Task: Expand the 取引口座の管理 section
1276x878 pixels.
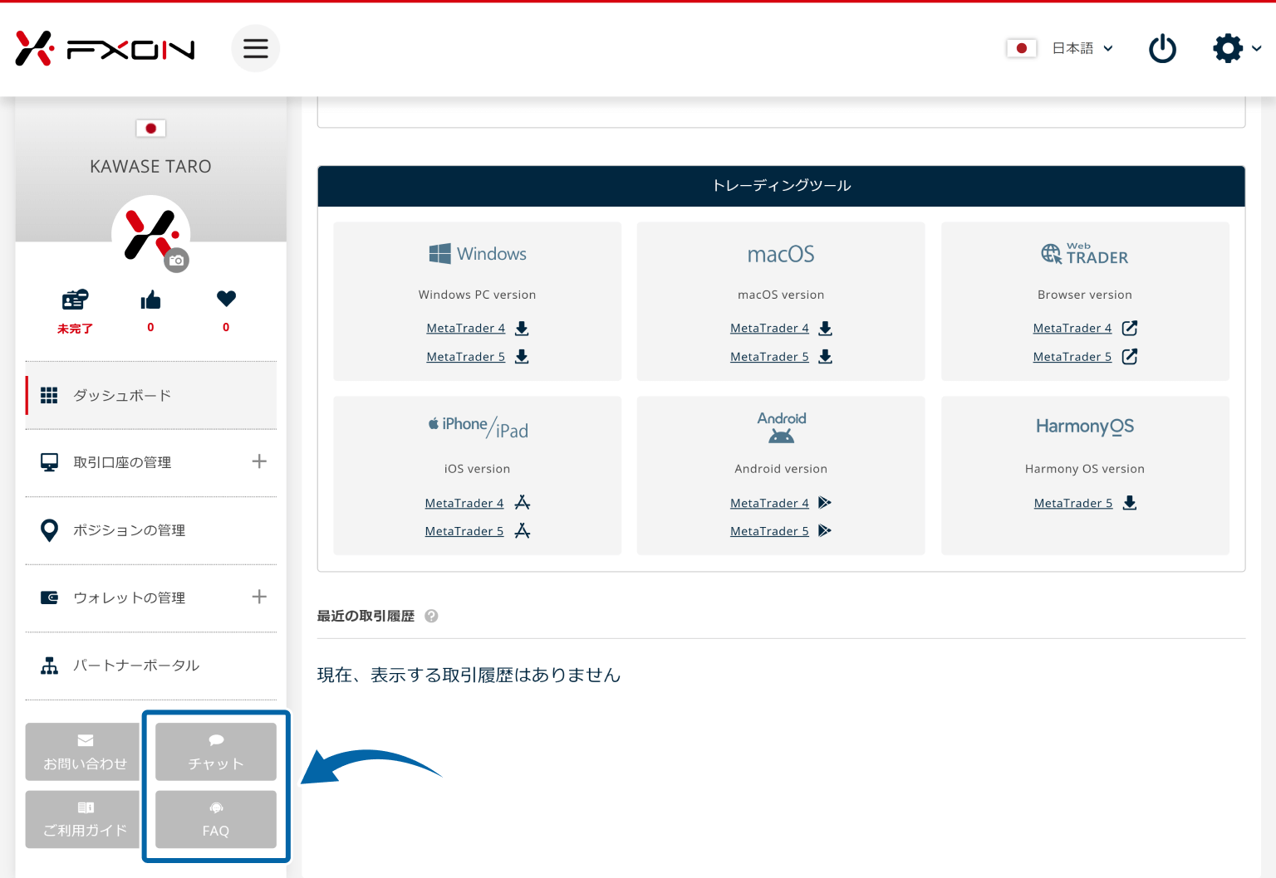Action: (260, 461)
